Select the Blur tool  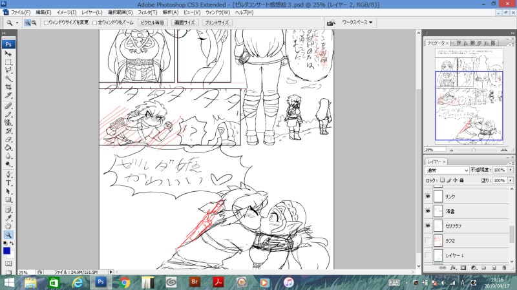[8, 156]
